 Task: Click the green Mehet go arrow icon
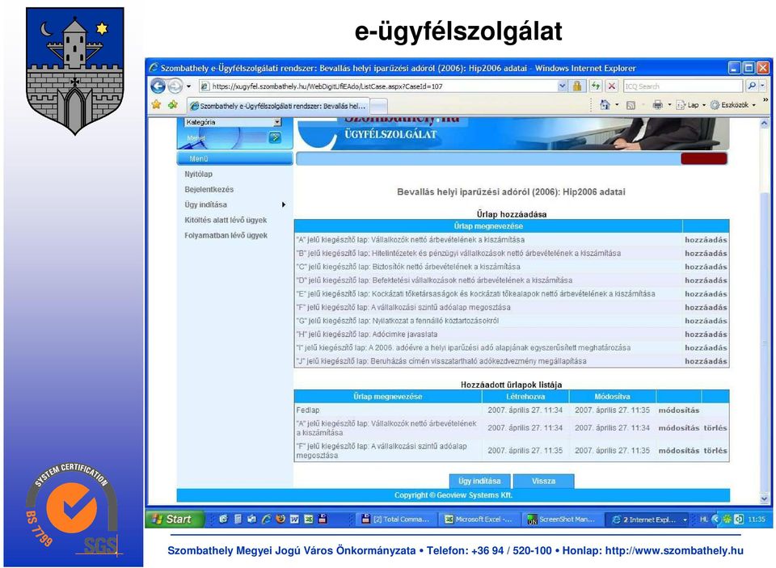tap(275, 137)
